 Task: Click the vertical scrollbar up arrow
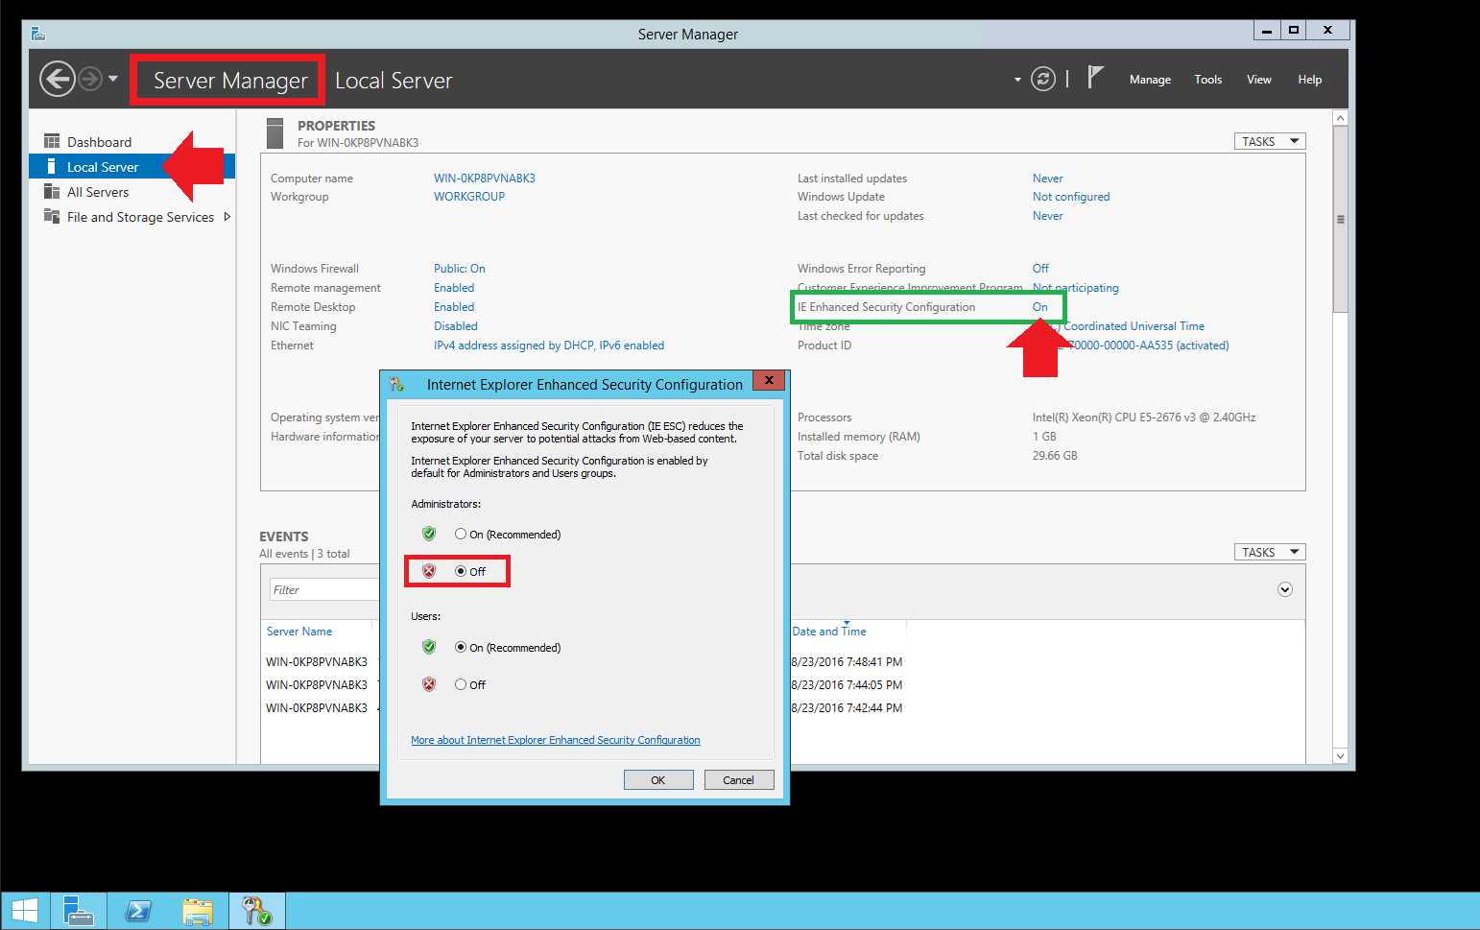click(1341, 118)
